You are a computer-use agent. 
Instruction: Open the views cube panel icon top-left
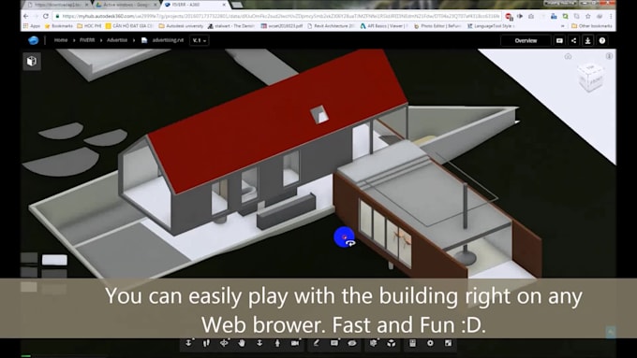point(32,61)
